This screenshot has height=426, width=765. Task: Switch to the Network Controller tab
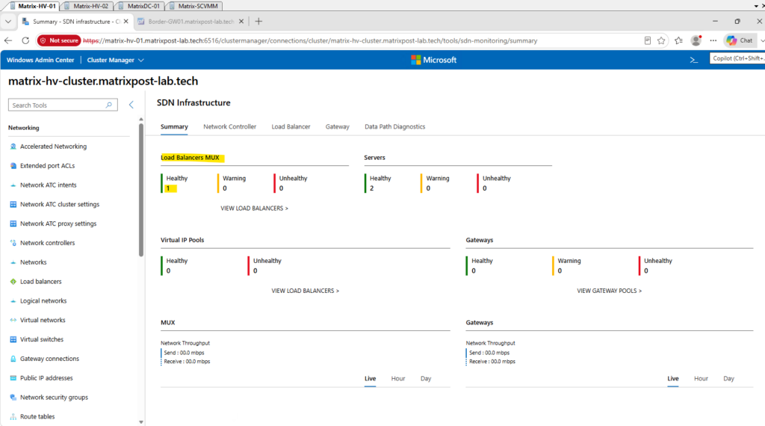pos(229,127)
